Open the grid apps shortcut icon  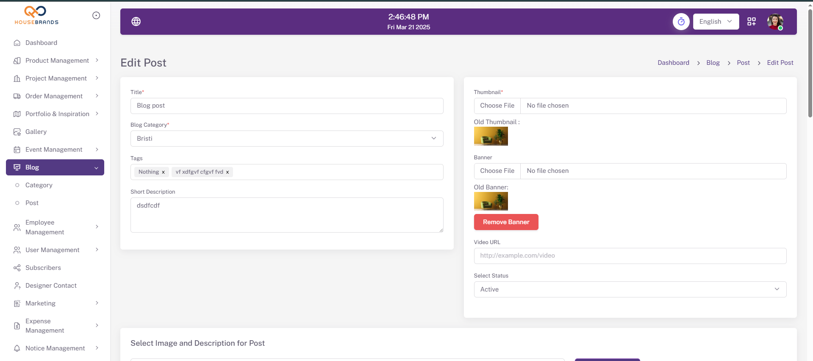pos(751,22)
